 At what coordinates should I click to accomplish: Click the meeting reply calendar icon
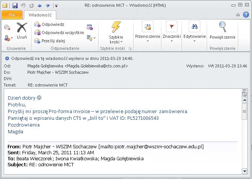(x=89, y=27)
